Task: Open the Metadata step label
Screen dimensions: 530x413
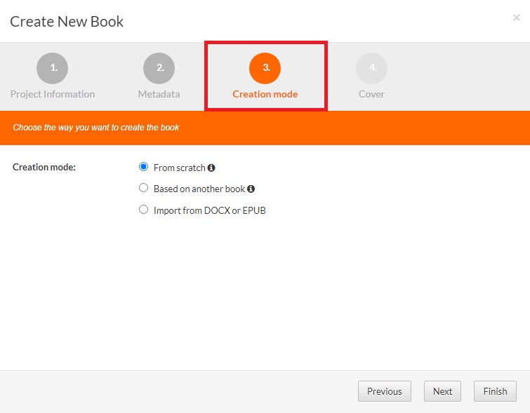Action: coord(159,94)
